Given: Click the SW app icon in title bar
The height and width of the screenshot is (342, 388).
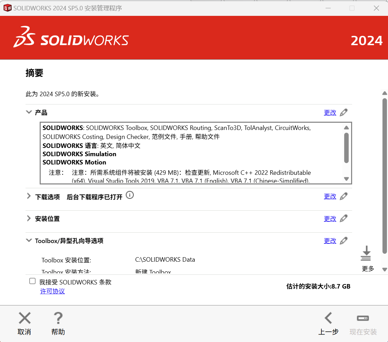Looking at the screenshot, I should point(8,8).
